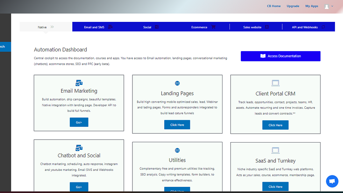Click the Social share icon
Viewport: 343px width, 193px height.
(157, 27)
